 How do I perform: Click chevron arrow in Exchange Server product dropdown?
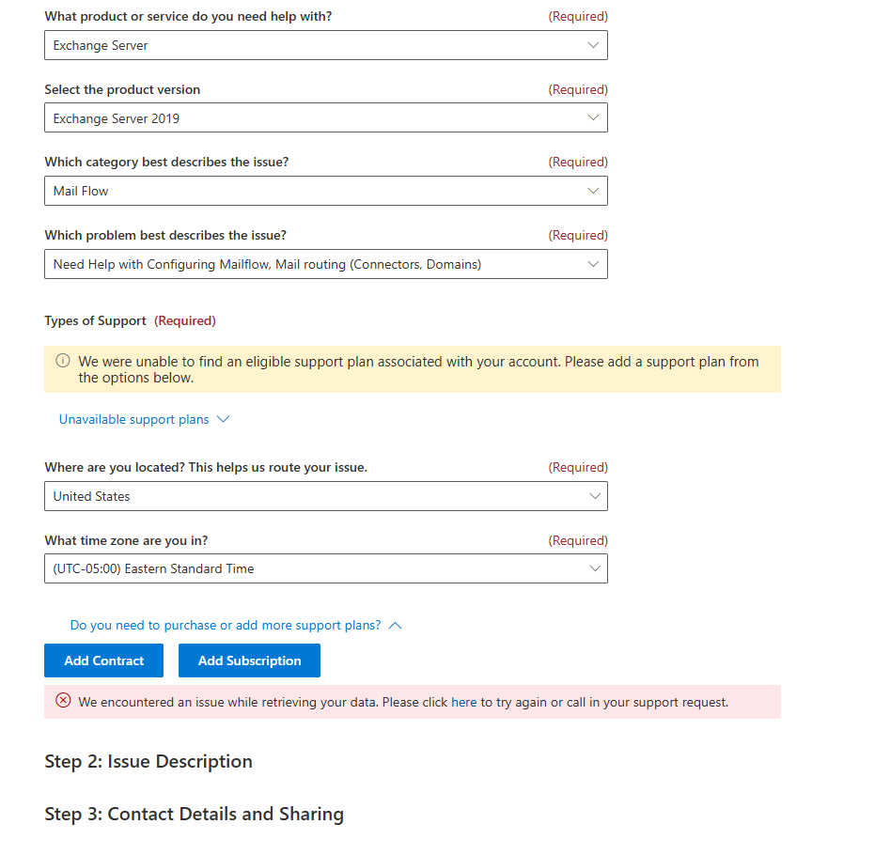[593, 45]
